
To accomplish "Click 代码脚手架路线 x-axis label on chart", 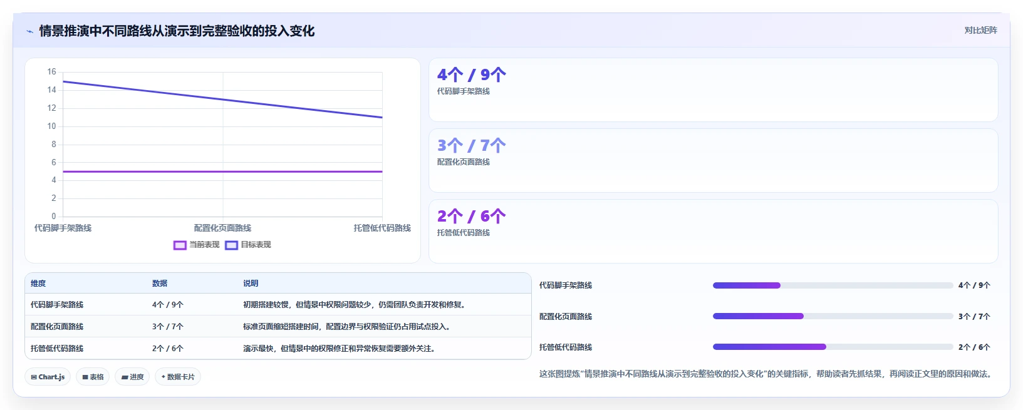I will pyautogui.click(x=63, y=228).
